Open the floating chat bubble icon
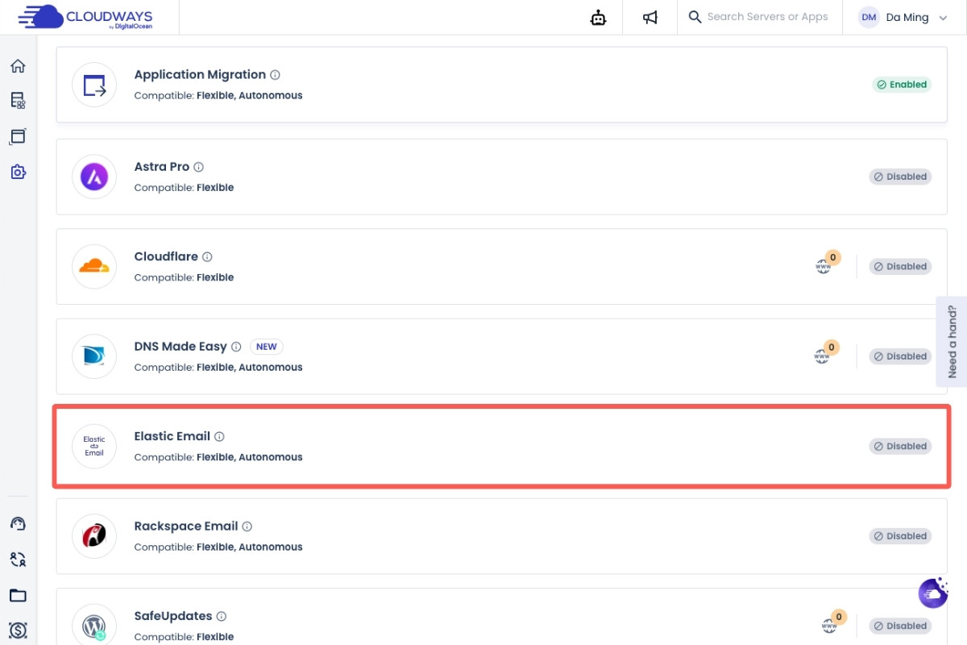967x645 pixels. (933, 593)
